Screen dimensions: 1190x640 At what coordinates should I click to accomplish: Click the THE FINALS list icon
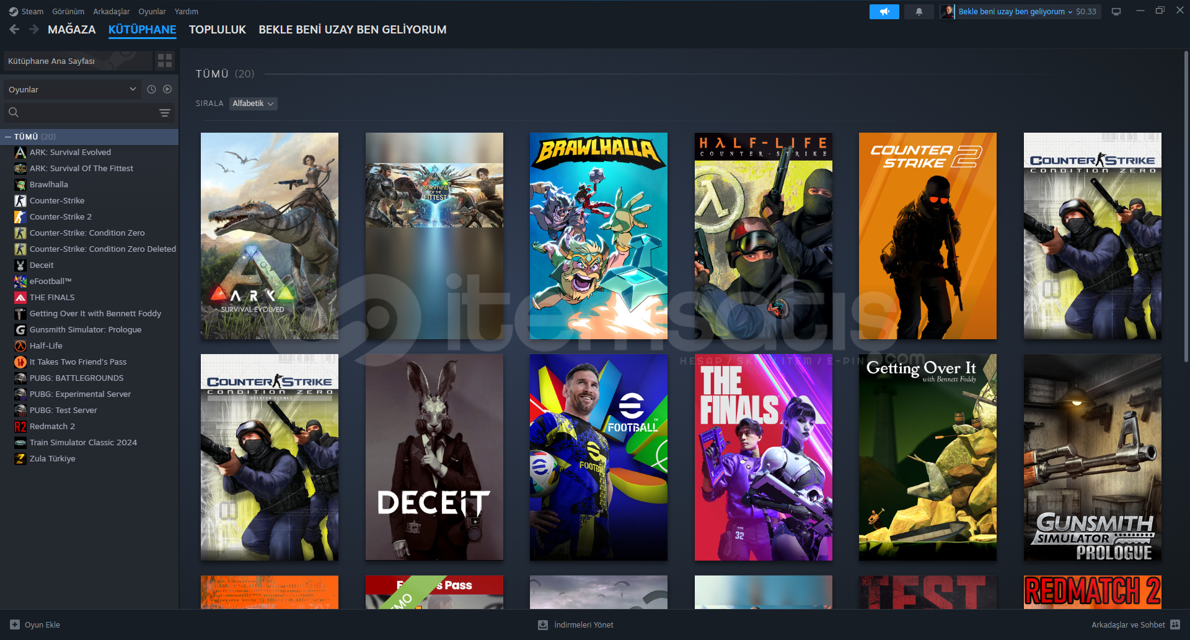[20, 298]
